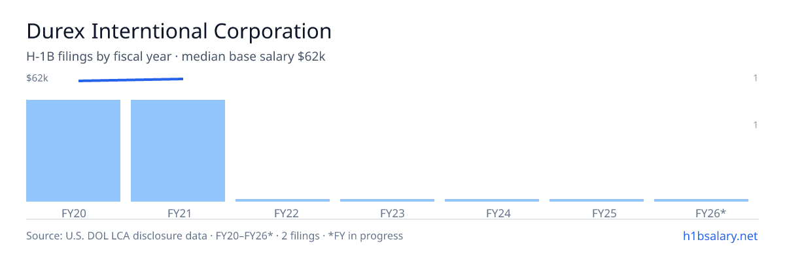Click the Durex Interntional Corporation title

[179, 31]
